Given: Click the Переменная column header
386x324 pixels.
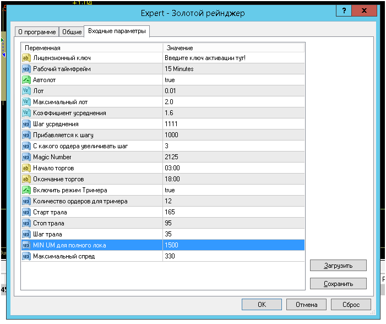Looking at the screenshot, I should (x=92, y=48).
